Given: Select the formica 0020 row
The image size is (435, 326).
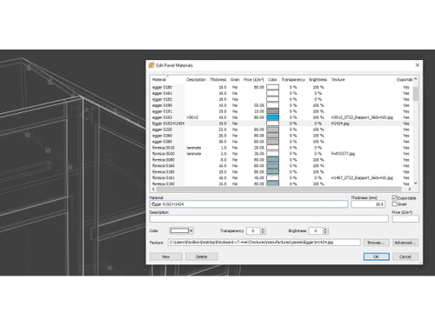Looking at the screenshot, I should click(281, 154).
